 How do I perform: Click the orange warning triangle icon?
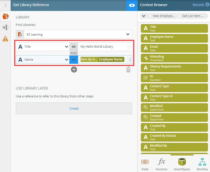coord(5,38)
